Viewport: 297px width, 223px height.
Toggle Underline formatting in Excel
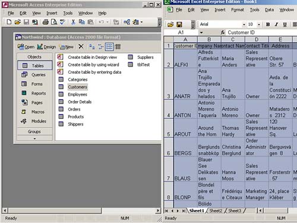[285, 24]
